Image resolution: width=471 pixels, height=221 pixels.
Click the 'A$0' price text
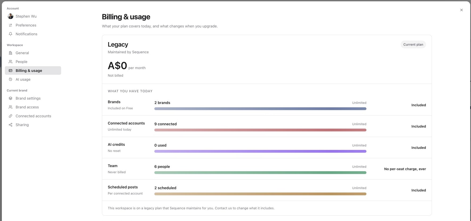click(117, 66)
